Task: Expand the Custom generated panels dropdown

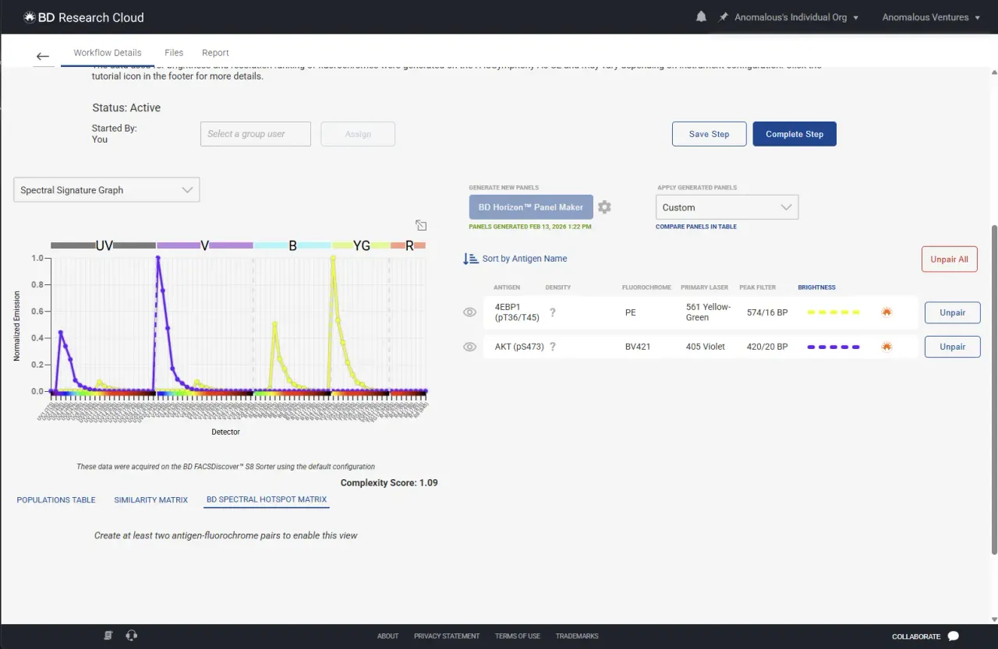Action: pyautogui.click(x=727, y=207)
